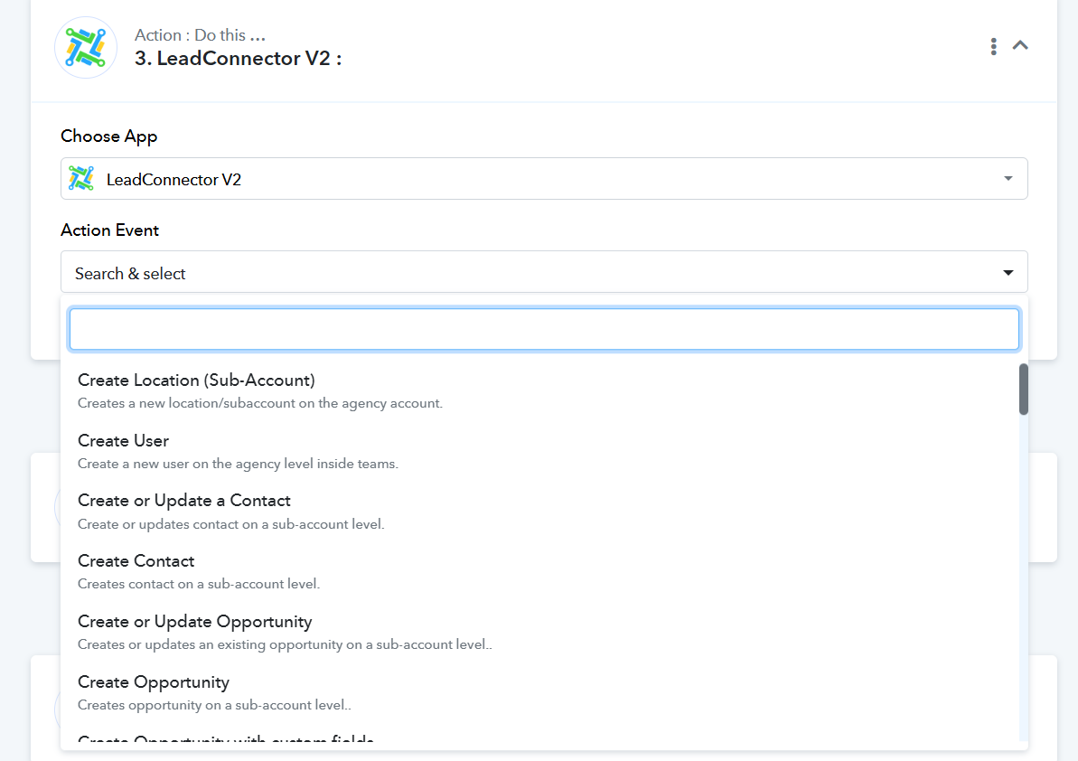
Task: Select Create or Update a Contact
Action: [184, 501]
